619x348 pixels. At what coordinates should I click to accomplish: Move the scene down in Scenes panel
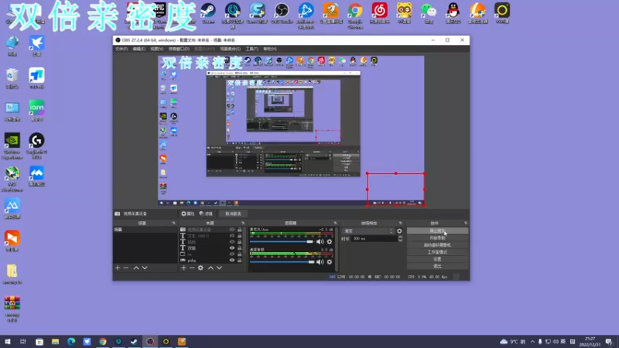pos(145,268)
